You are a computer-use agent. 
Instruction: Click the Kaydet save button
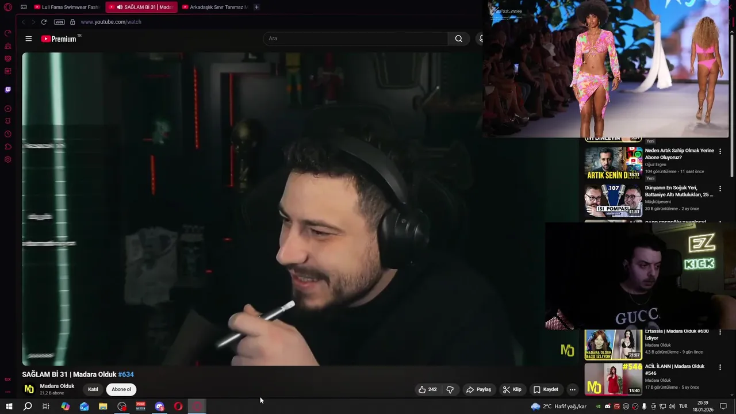click(546, 389)
